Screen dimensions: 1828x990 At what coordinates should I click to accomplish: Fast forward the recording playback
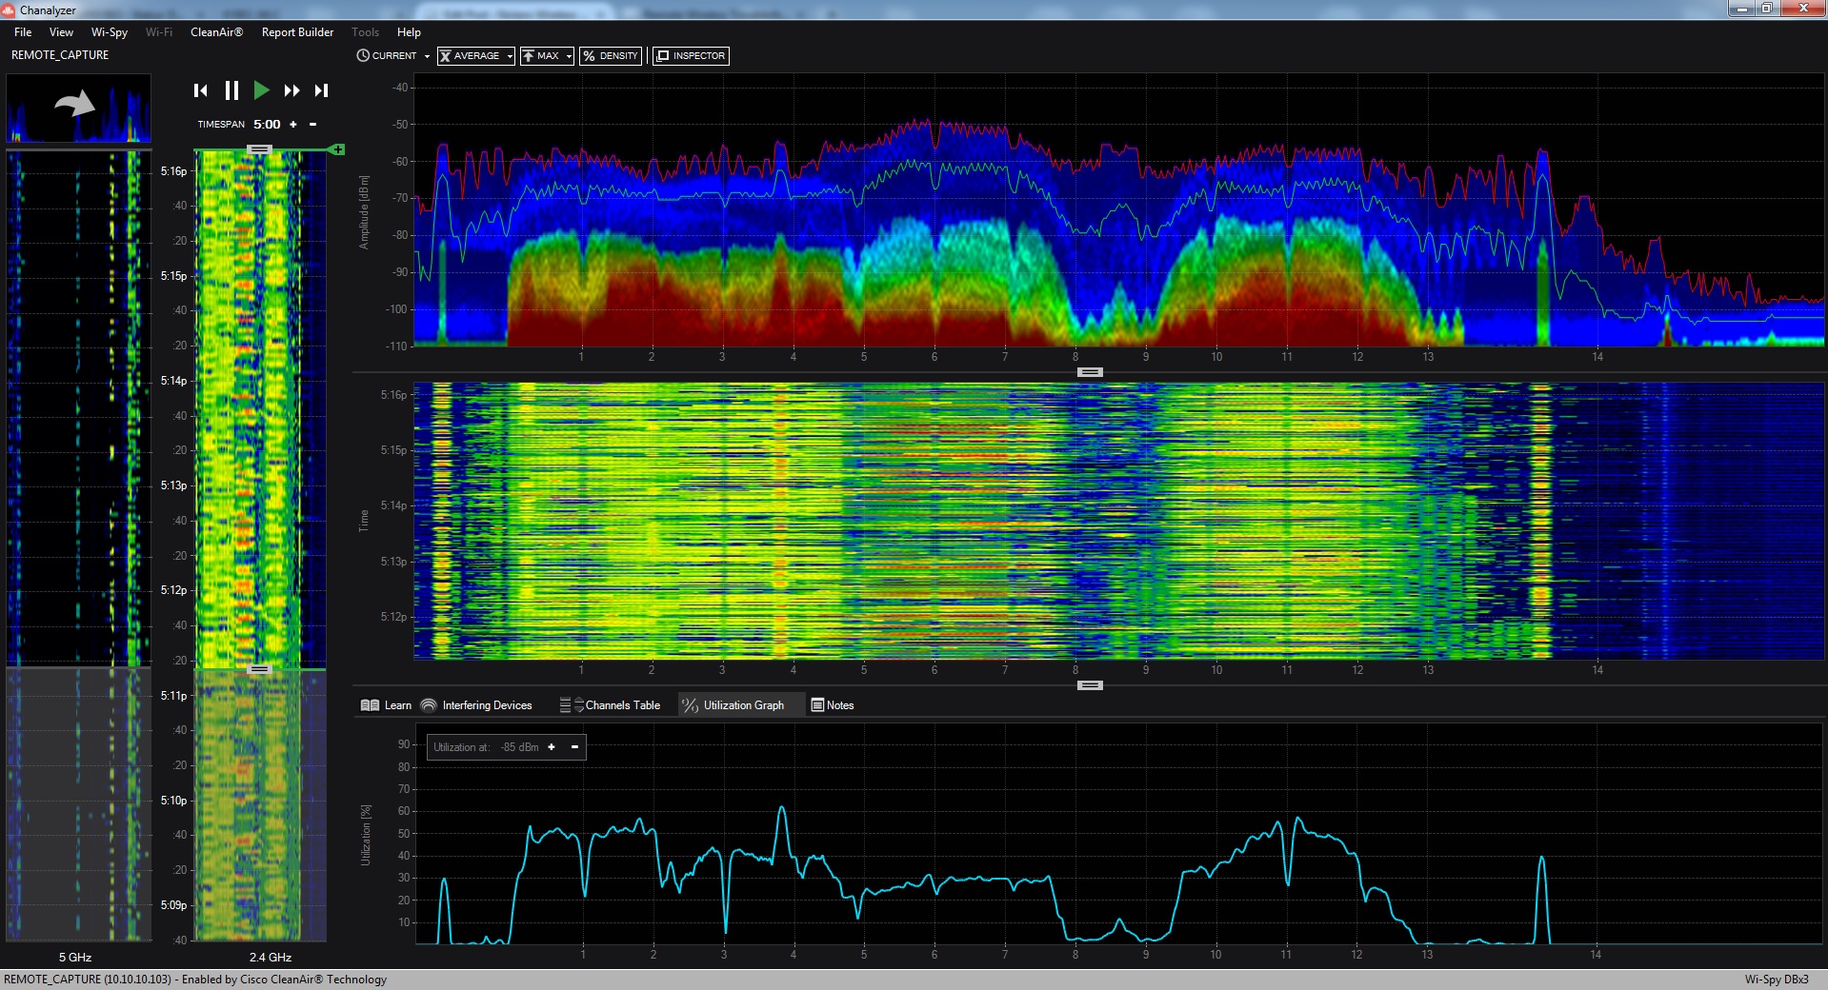pyautogui.click(x=291, y=90)
